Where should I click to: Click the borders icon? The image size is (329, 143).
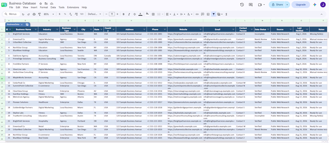153,14
